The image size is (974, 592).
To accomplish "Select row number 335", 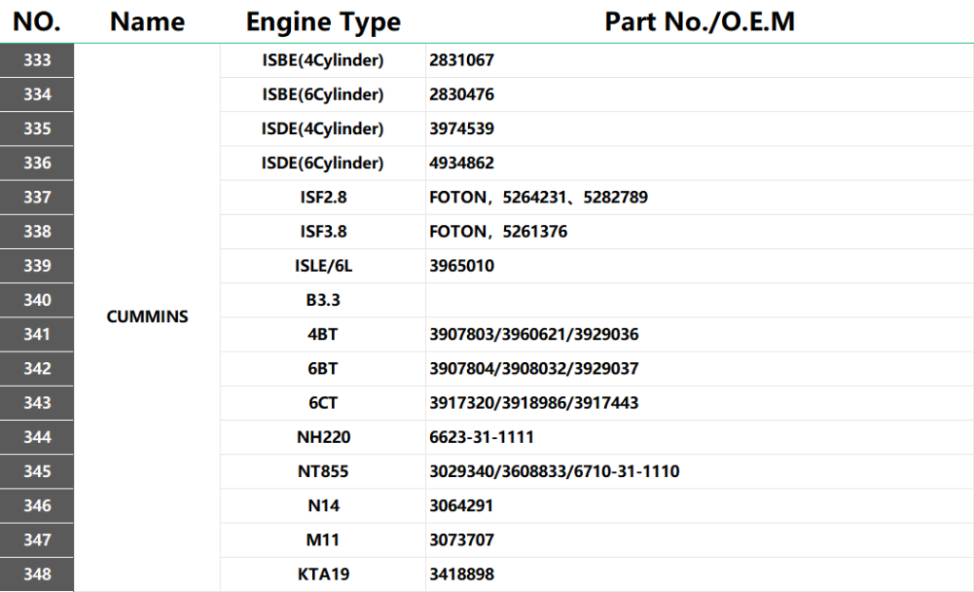I will [37, 128].
